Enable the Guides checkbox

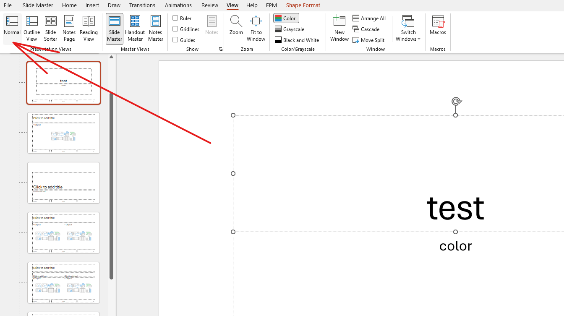(x=175, y=40)
